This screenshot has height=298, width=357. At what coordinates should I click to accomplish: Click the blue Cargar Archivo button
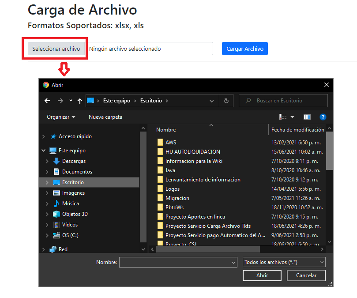pyautogui.click(x=244, y=49)
